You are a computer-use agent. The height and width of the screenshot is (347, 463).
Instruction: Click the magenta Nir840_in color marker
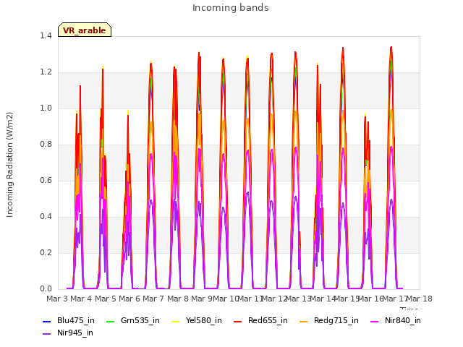coord(375,321)
